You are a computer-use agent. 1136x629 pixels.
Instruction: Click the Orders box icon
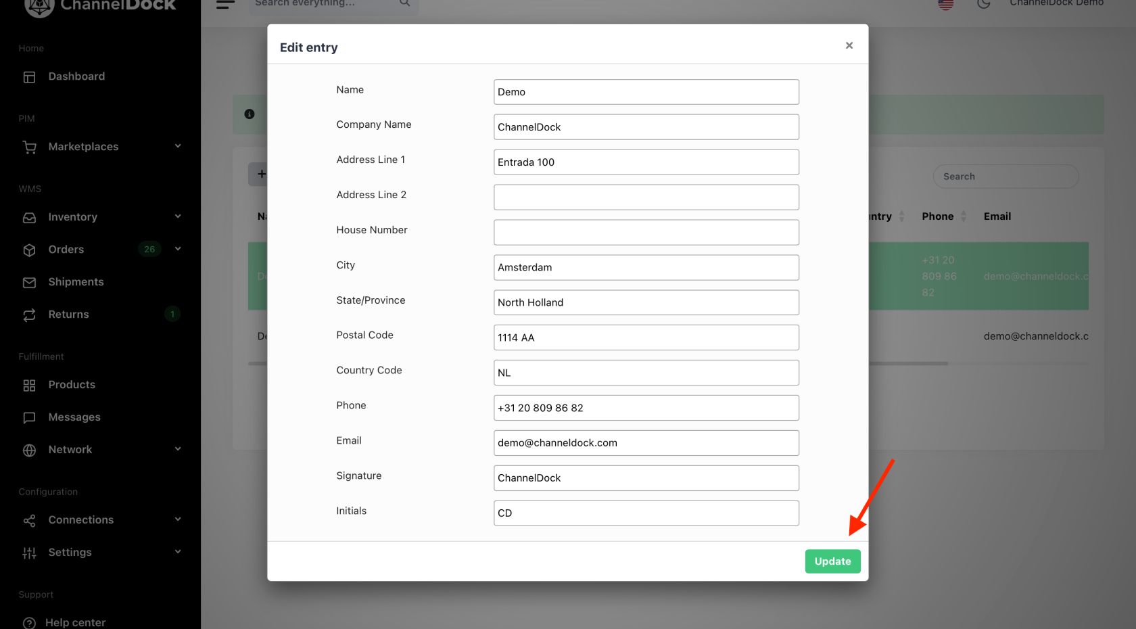coord(29,250)
